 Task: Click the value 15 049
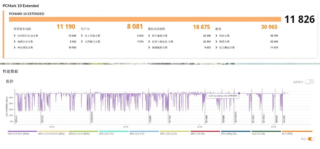click(72, 36)
